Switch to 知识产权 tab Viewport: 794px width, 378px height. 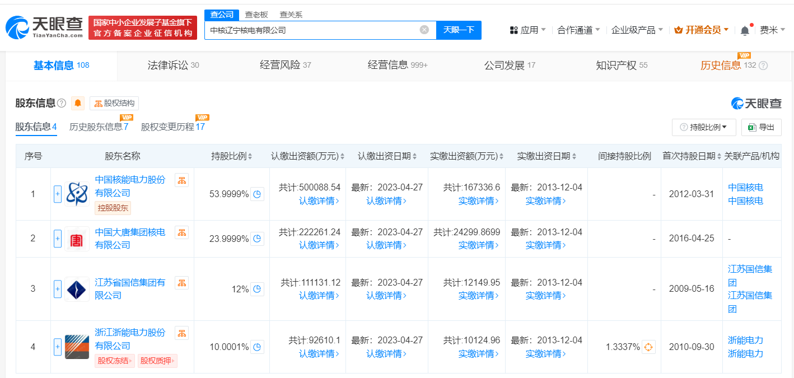pyautogui.click(x=621, y=66)
